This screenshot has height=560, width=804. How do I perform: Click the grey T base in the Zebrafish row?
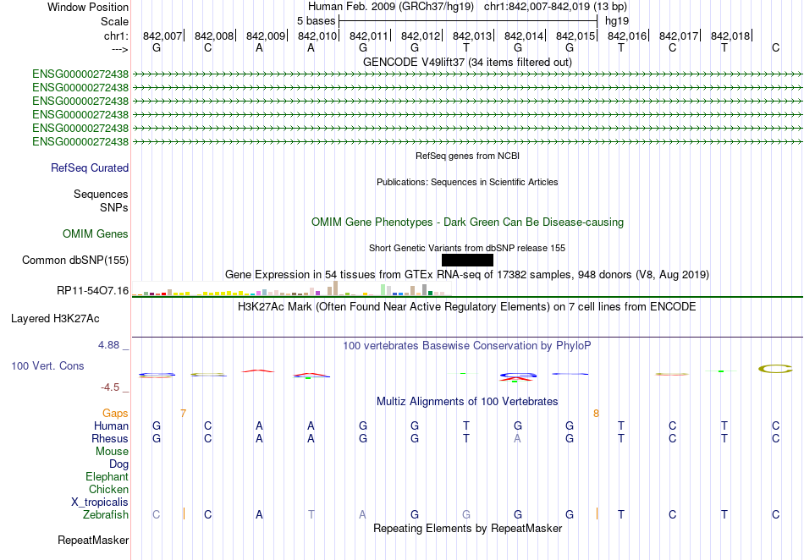coord(311,514)
